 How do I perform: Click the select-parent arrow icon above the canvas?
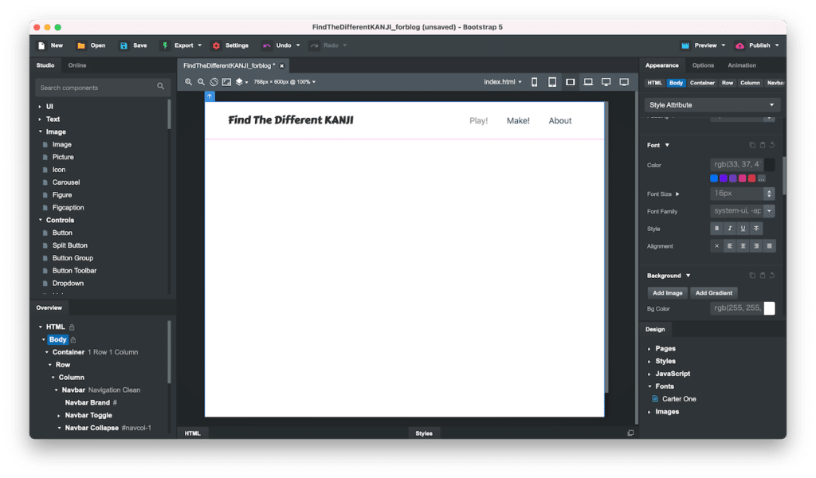coord(210,96)
